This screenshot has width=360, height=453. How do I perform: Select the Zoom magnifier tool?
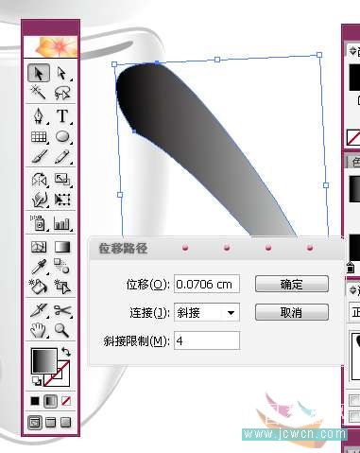tap(62, 330)
